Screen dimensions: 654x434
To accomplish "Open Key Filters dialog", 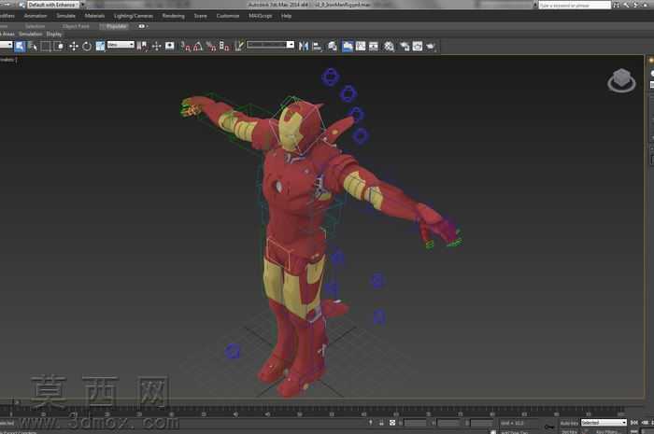I will pyautogui.click(x=607, y=431).
